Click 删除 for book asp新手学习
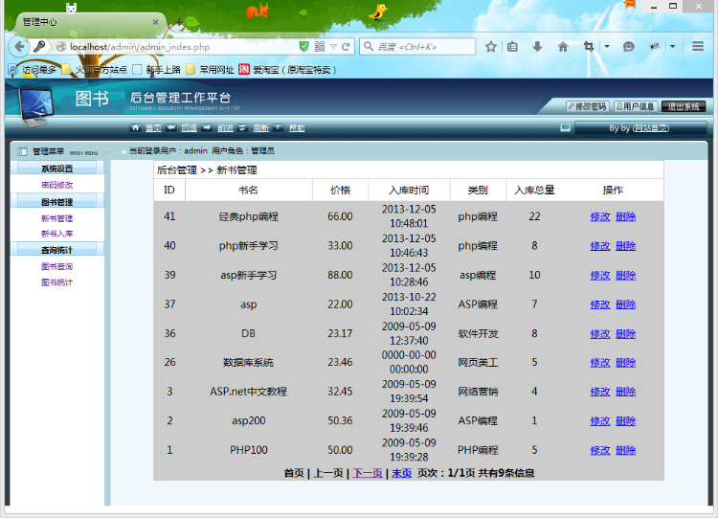The height and width of the screenshot is (518, 718). tap(625, 275)
